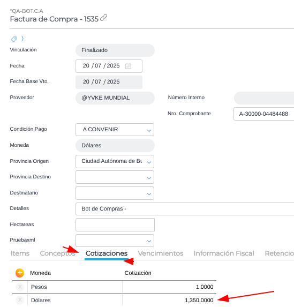Expand the Destinatario dropdown
This screenshot has height=307, width=294.
[115, 193]
